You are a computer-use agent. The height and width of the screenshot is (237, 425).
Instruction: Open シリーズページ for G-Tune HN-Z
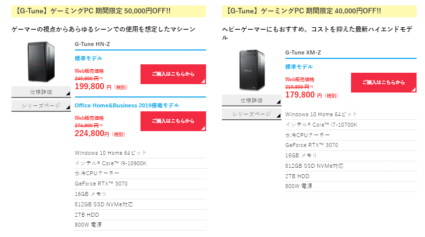point(41,106)
